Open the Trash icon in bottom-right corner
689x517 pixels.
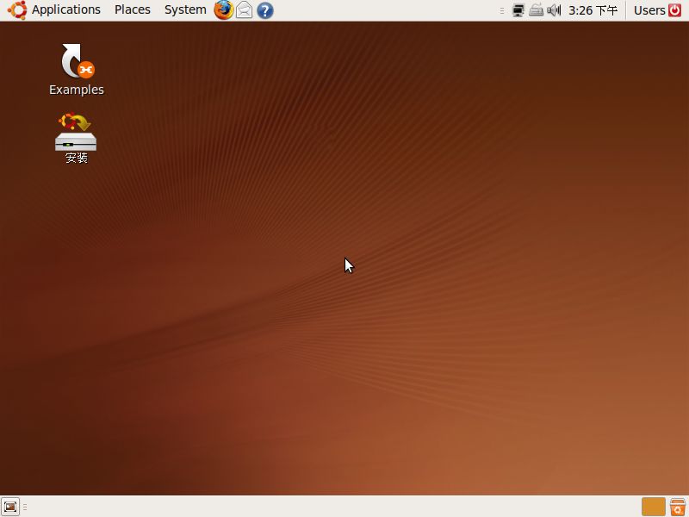677,507
